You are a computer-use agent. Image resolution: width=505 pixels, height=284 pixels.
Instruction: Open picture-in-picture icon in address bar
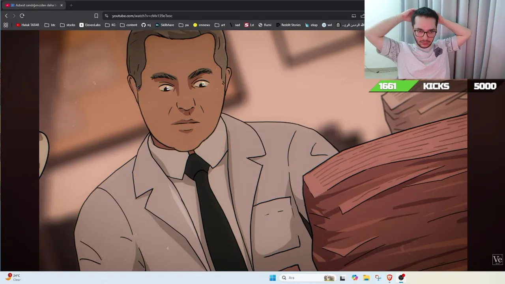pos(354,16)
